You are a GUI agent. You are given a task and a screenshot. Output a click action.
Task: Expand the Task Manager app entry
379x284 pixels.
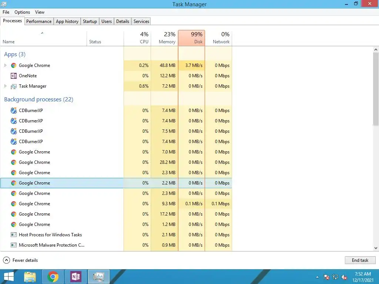tap(5, 86)
